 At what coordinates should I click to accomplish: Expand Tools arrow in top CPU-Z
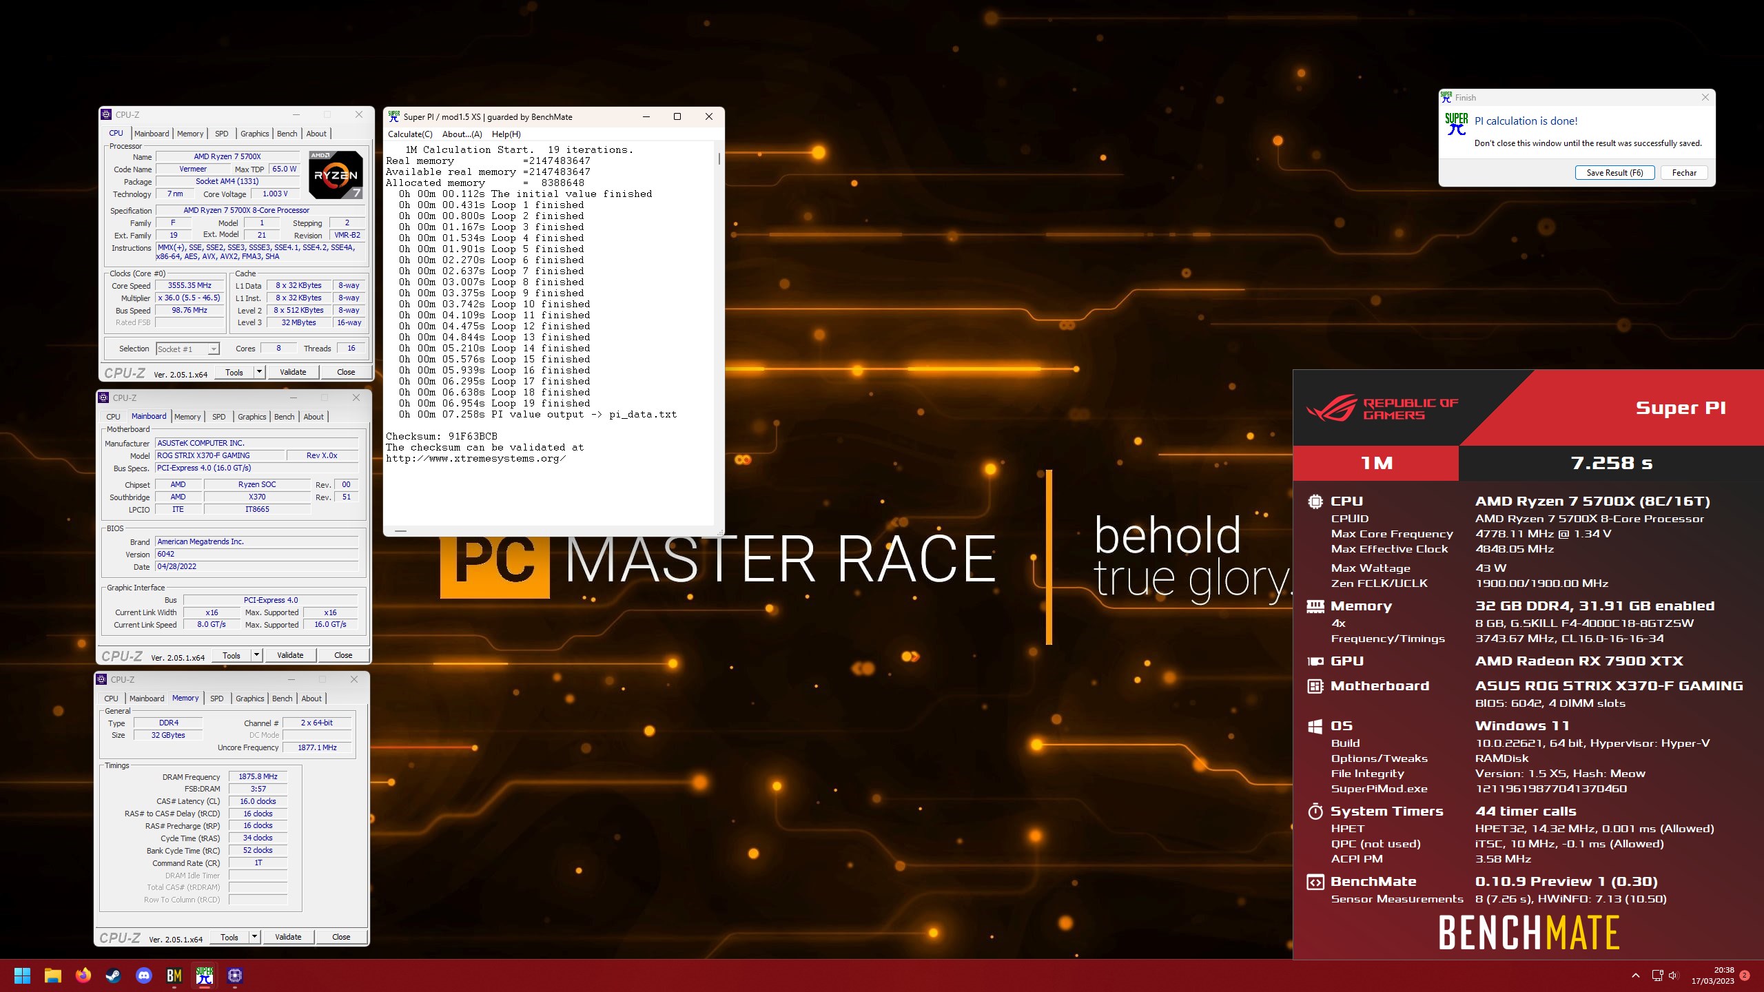259,372
